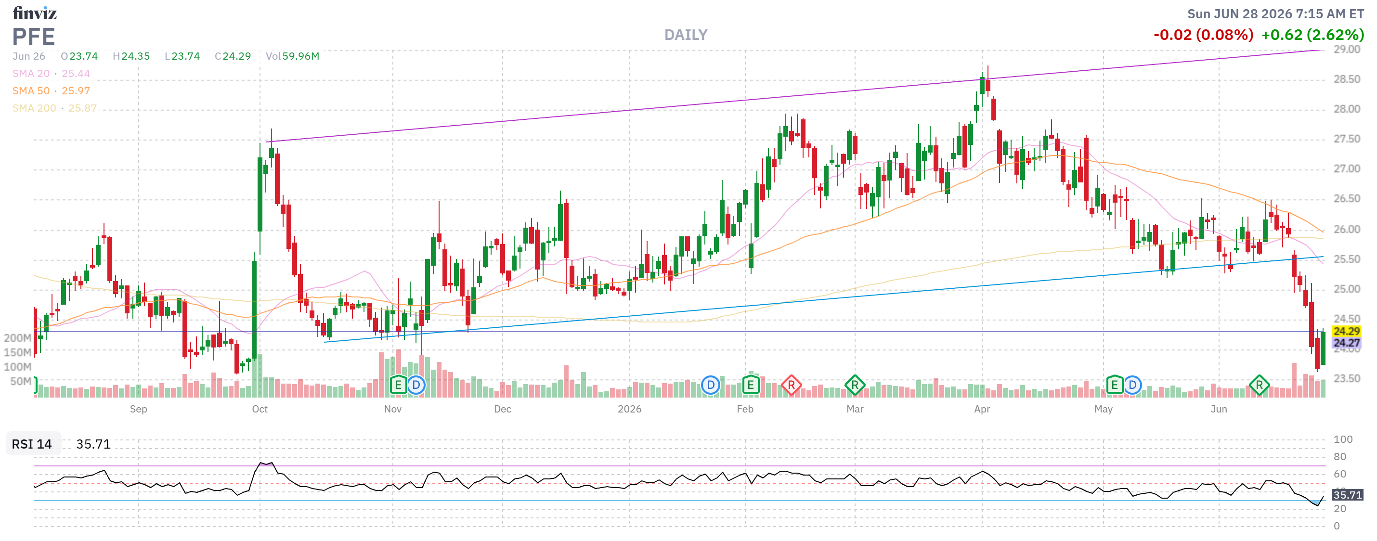Click the June green R marker

pyautogui.click(x=1260, y=385)
